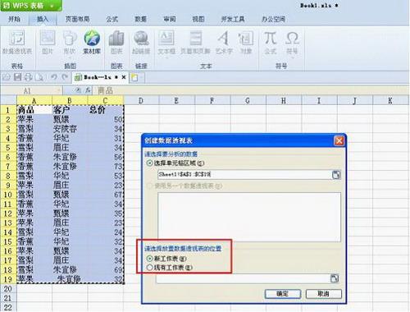
Task: Click the Sheet1!$A$1:$C$19 range input field
Action: tap(244, 175)
